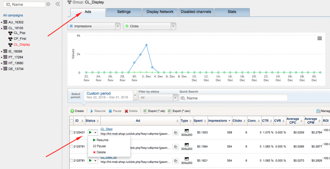Tick the checkbox for ad 2125791
Screen dimensions: 330x169
coord(72,146)
